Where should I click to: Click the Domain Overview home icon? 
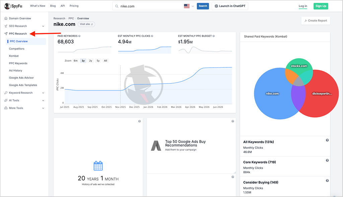pyautogui.click(x=6, y=18)
